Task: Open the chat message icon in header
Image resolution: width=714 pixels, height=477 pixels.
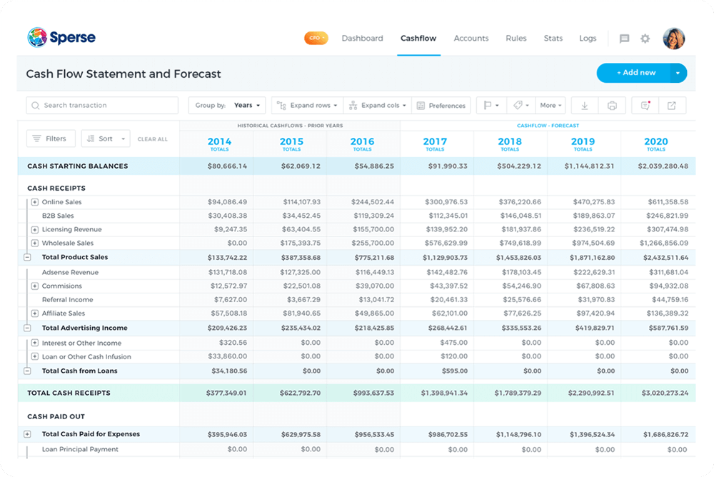Action: 625,39
